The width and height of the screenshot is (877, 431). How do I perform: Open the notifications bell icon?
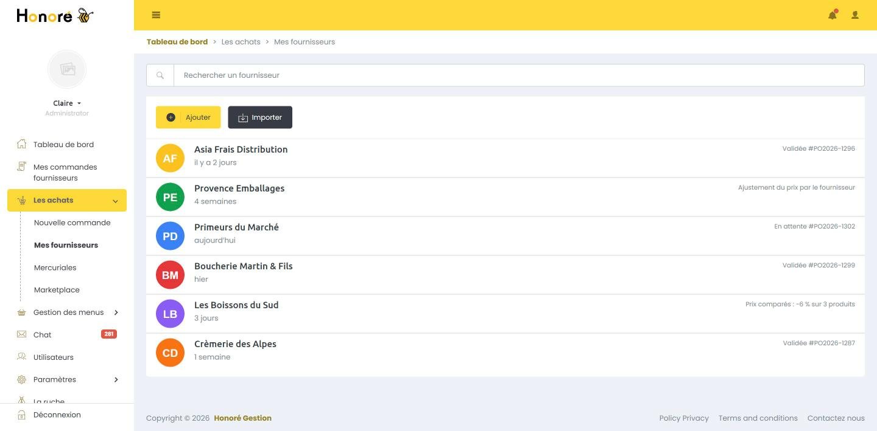[833, 15]
